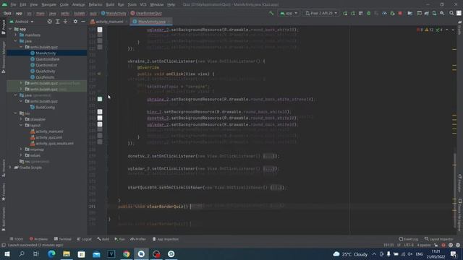
Task: Click the 4 spaces indent setting
Action: (424, 245)
